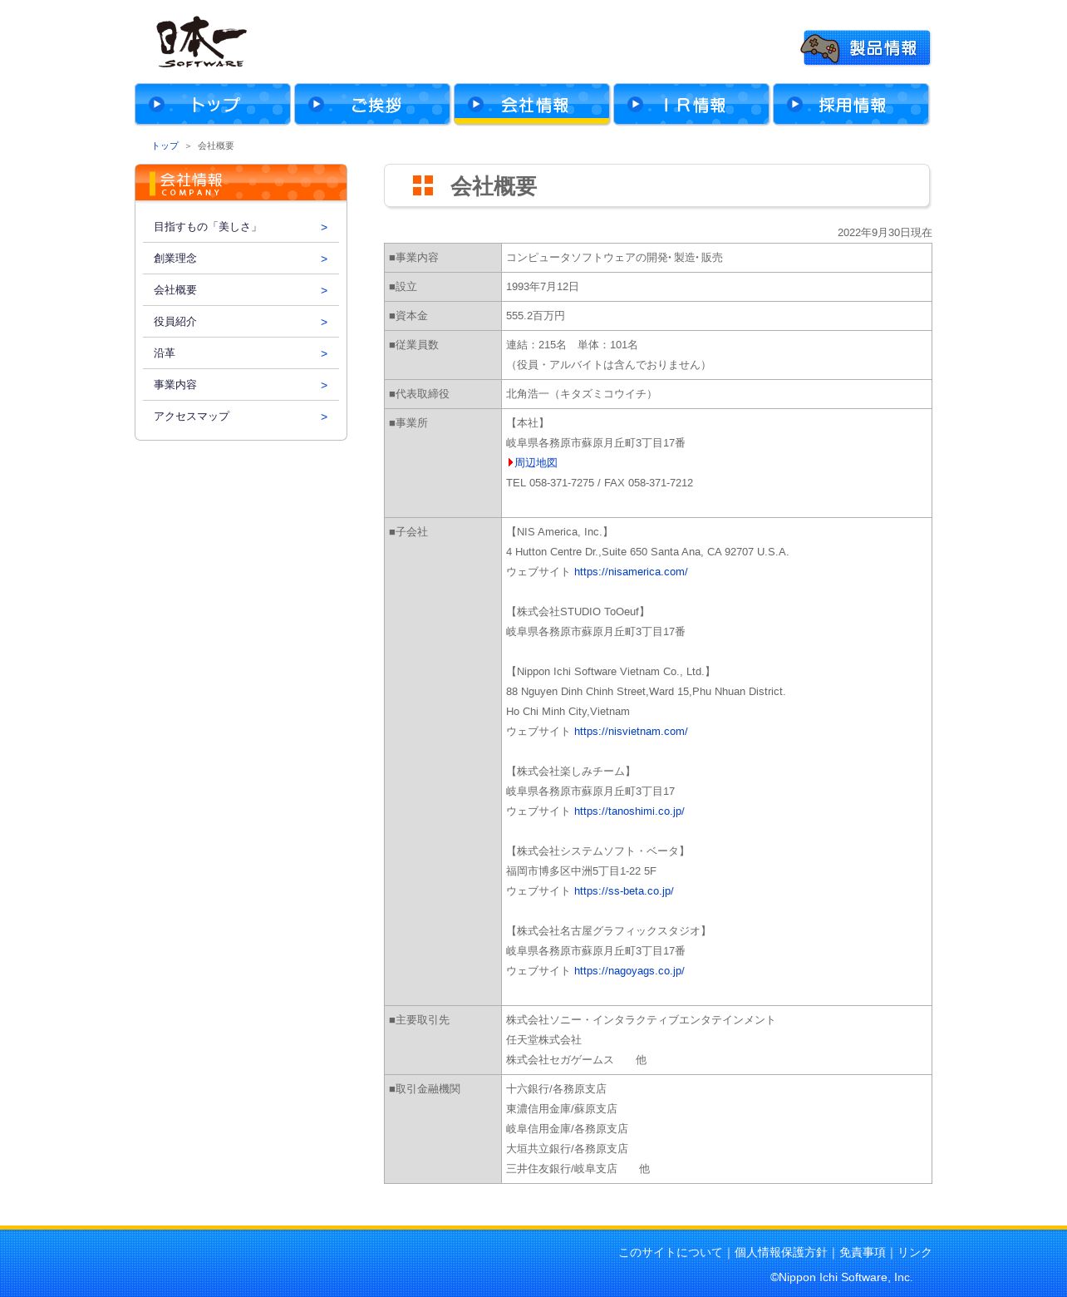Click the 555.2百万円 capital value
This screenshot has height=1297, width=1067.
pos(535,316)
